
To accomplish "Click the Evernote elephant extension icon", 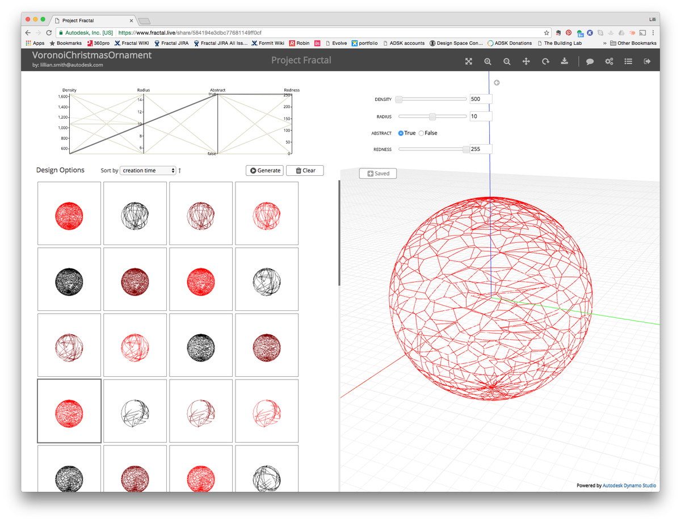I will pyautogui.click(x=558, y=33).
